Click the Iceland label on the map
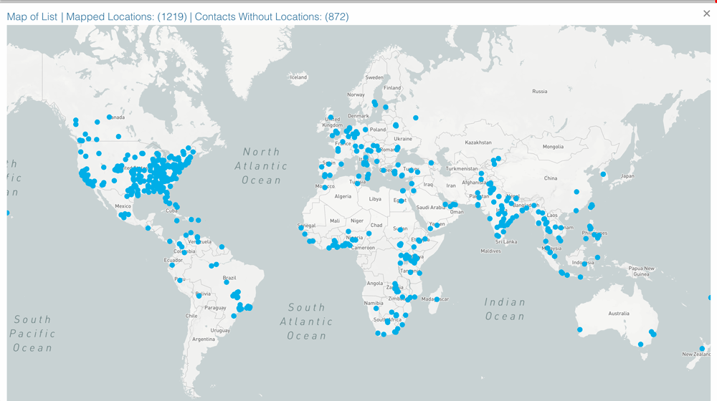 (x=298, y=77)
